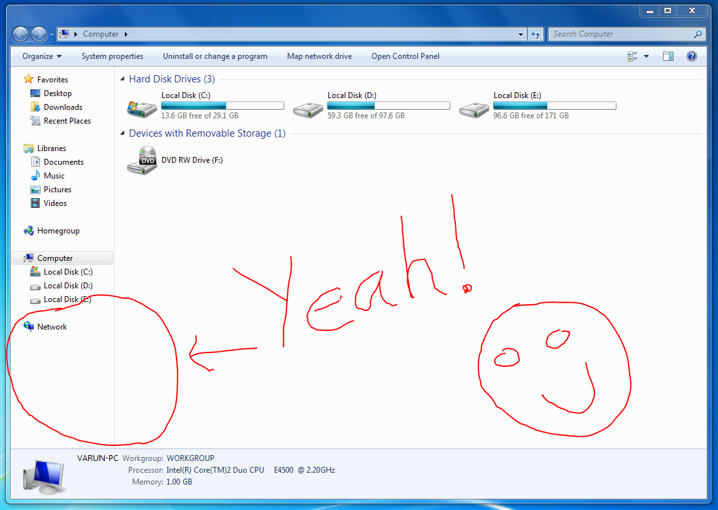Click "59.3 GB free of 97.6 GB" text

(366, 116)
